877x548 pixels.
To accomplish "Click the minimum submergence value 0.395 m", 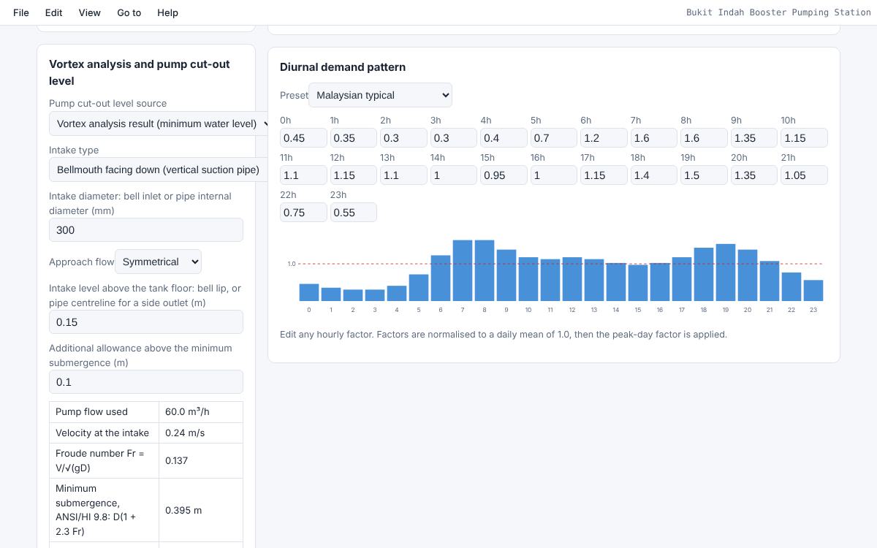I will point(183,510).
